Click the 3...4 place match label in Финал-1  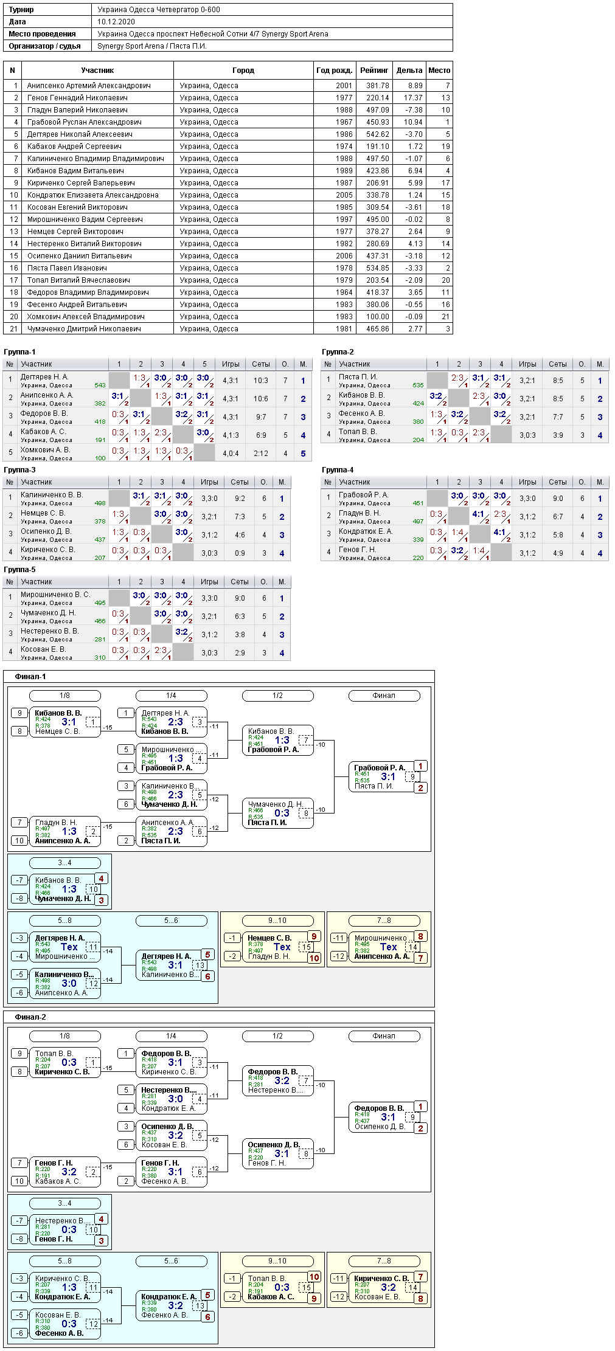(64, 863)
